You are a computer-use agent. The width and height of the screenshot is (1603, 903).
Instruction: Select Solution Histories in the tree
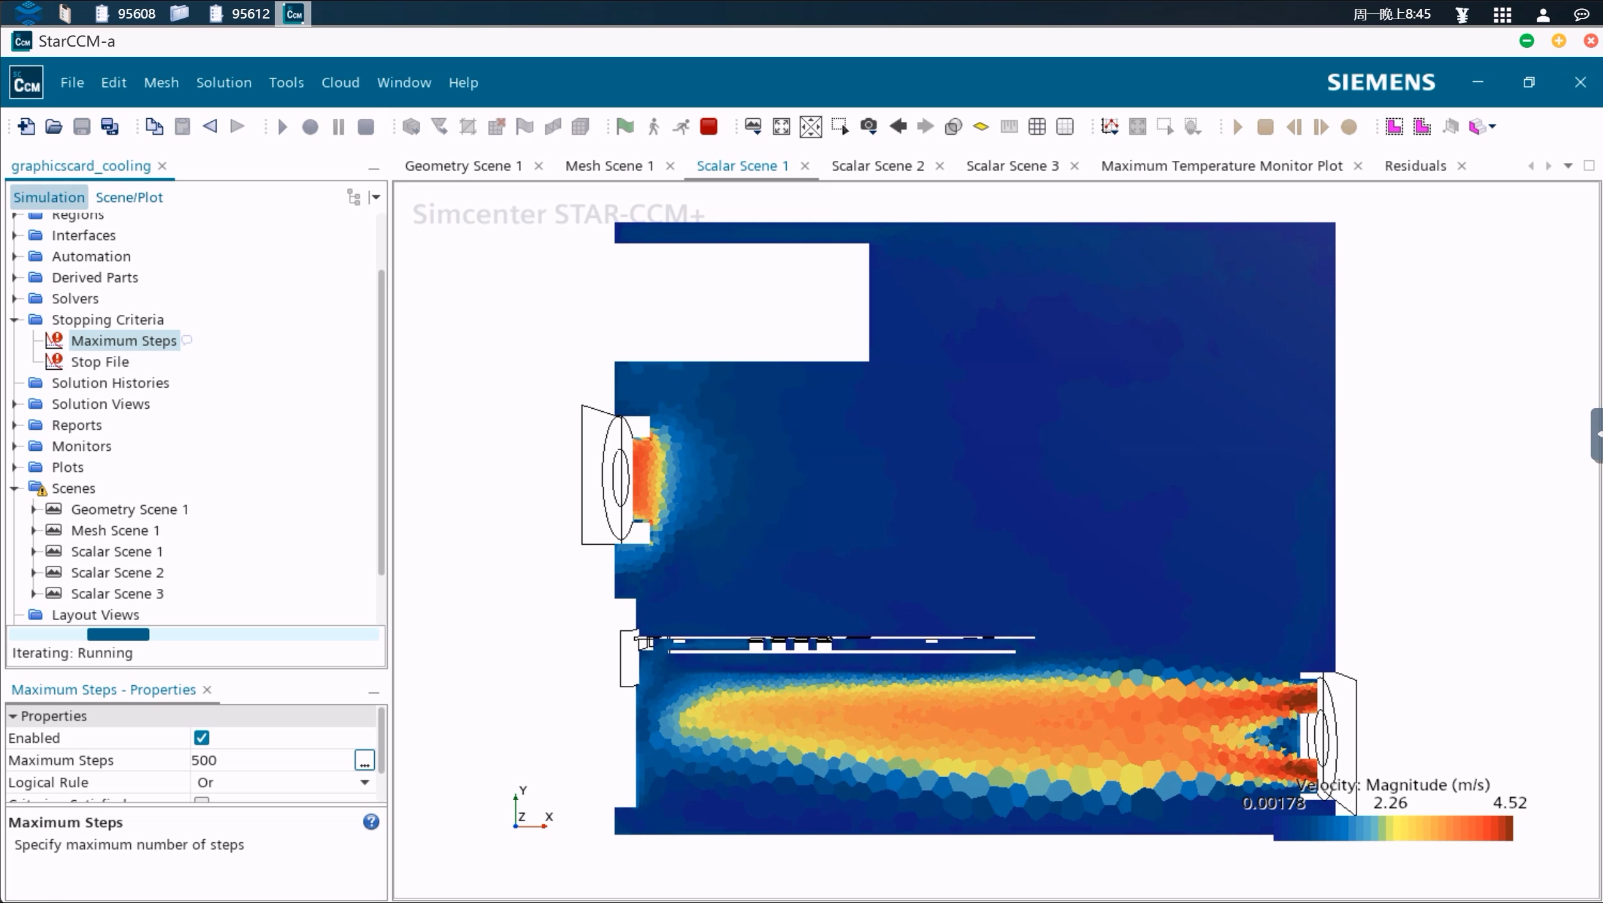[110, 383]
